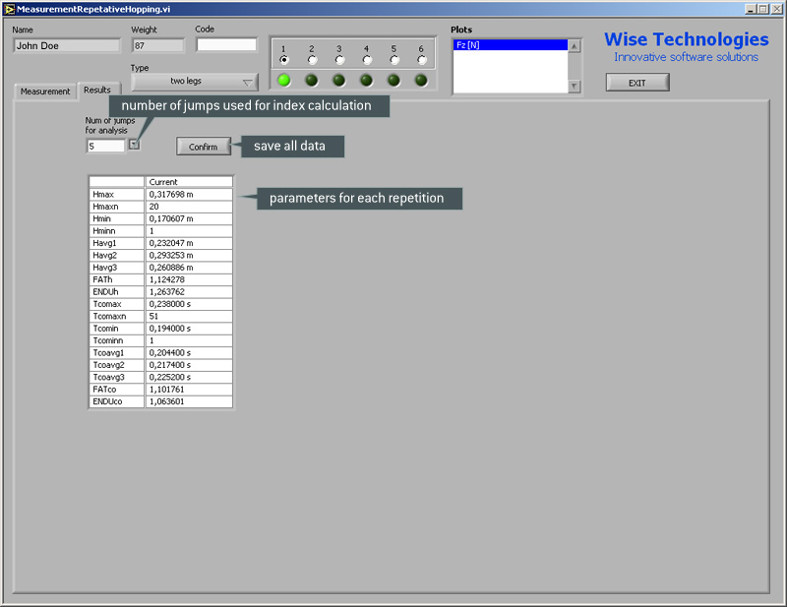Click the dark LED indicator under 5
This screenshot has width=787, height=607.
(394, 80)
